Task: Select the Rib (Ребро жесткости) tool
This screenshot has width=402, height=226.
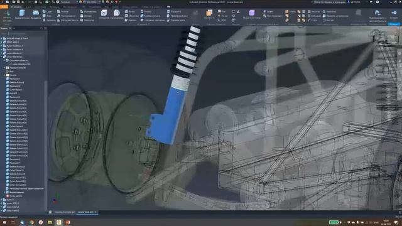Action: pos(68,20)
